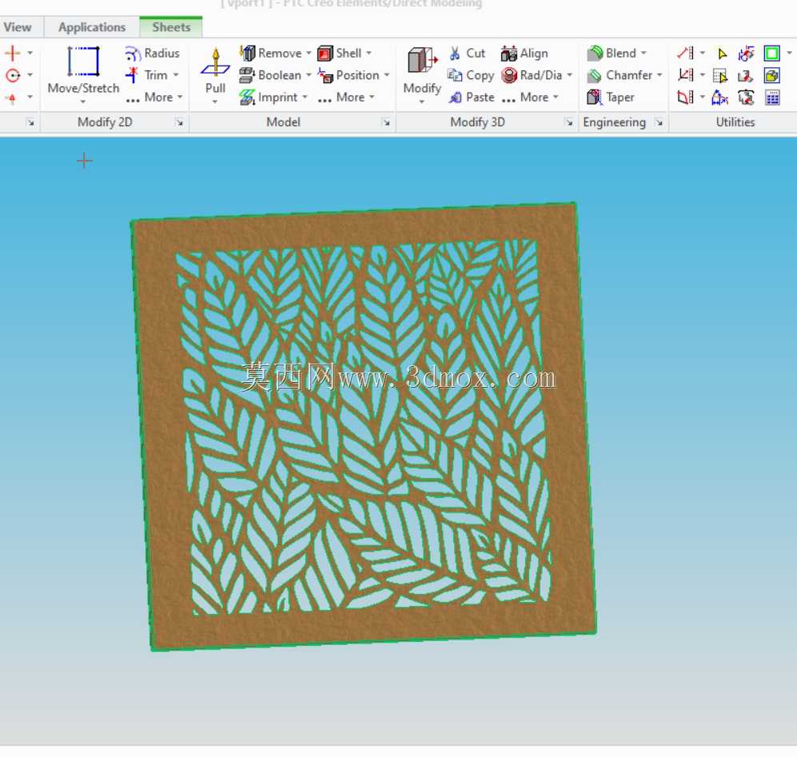Click the red cross point tool icon
797x757 pixels.
point(13,53)
